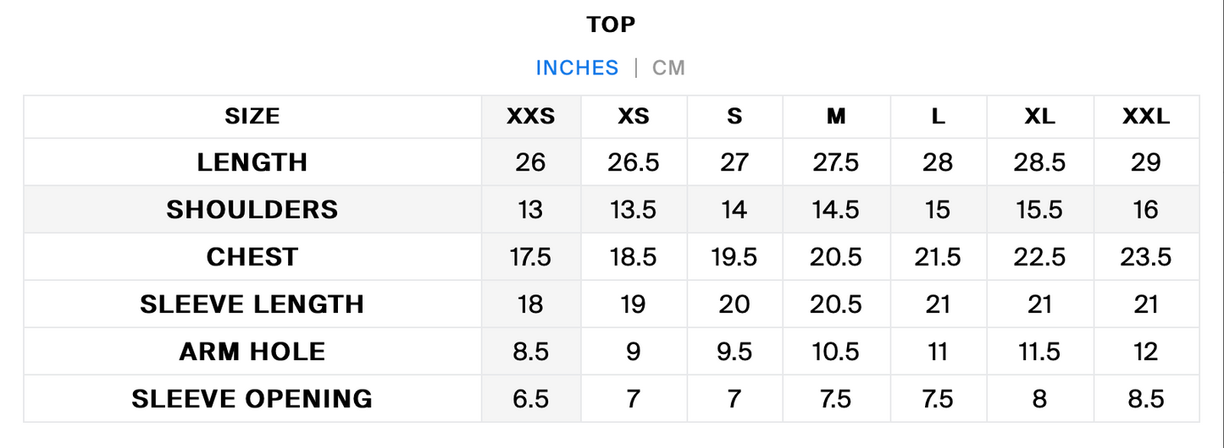Click the SHOULDERS row label

point(252,210)
